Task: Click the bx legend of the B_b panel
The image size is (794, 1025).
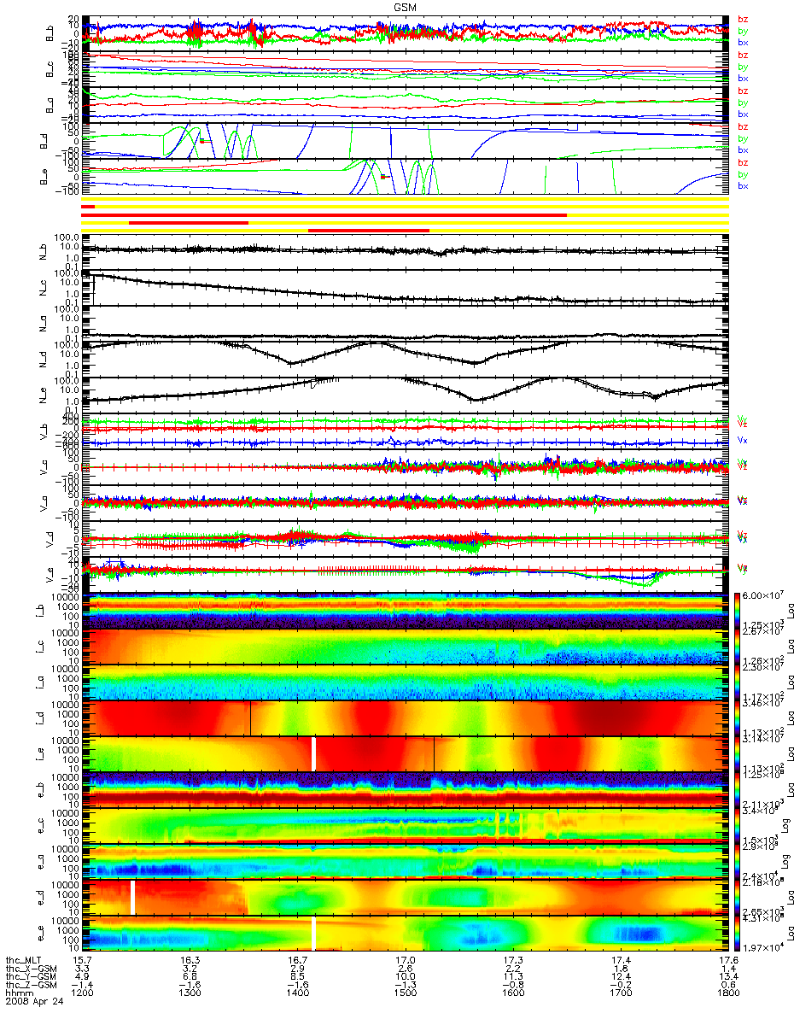Action: 743,42
